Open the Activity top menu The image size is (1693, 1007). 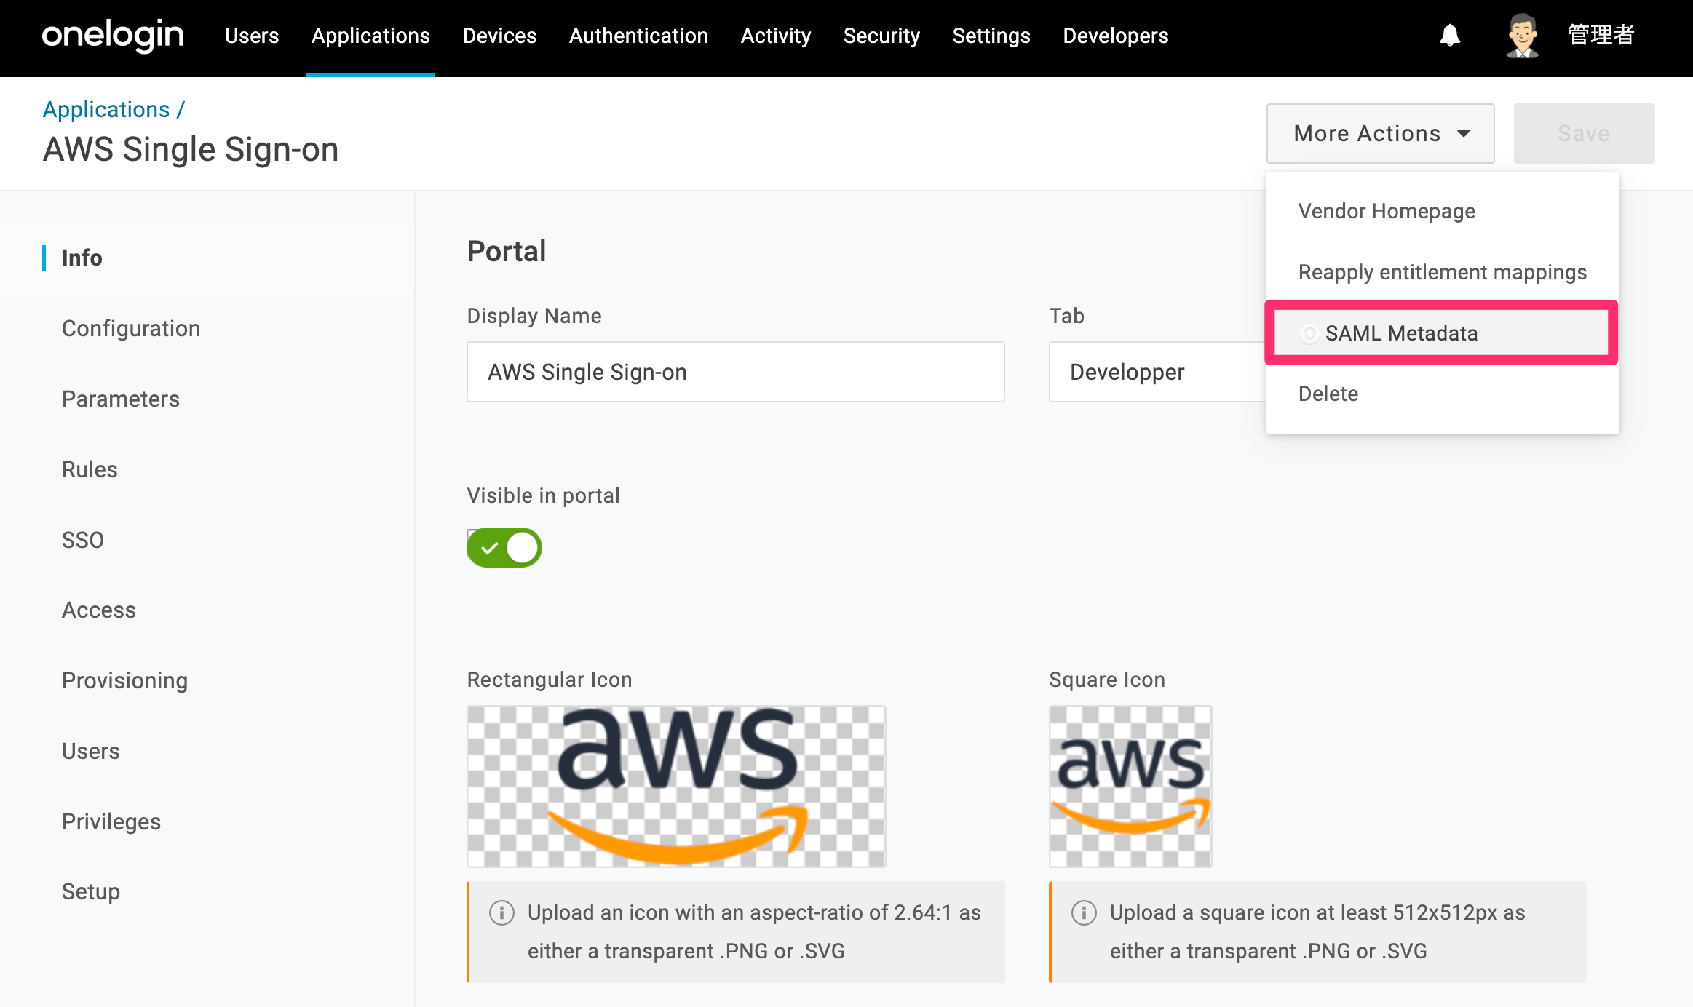tap(776, 36)
